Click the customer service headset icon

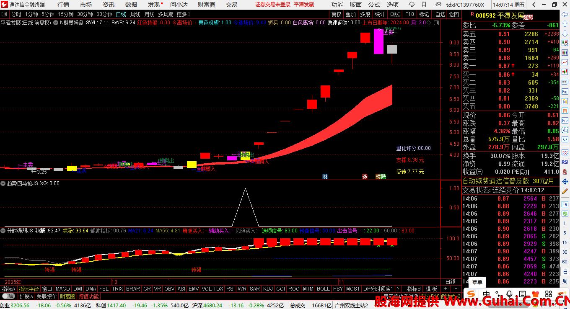[x=412, y=5]
